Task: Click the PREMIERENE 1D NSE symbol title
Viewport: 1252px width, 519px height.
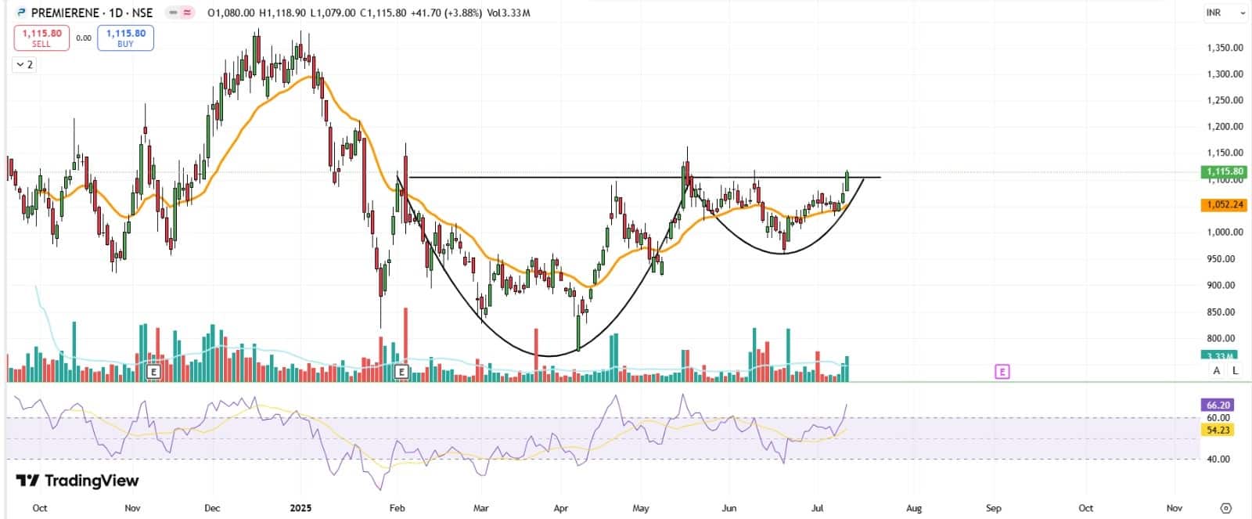Action: point(92,13)
